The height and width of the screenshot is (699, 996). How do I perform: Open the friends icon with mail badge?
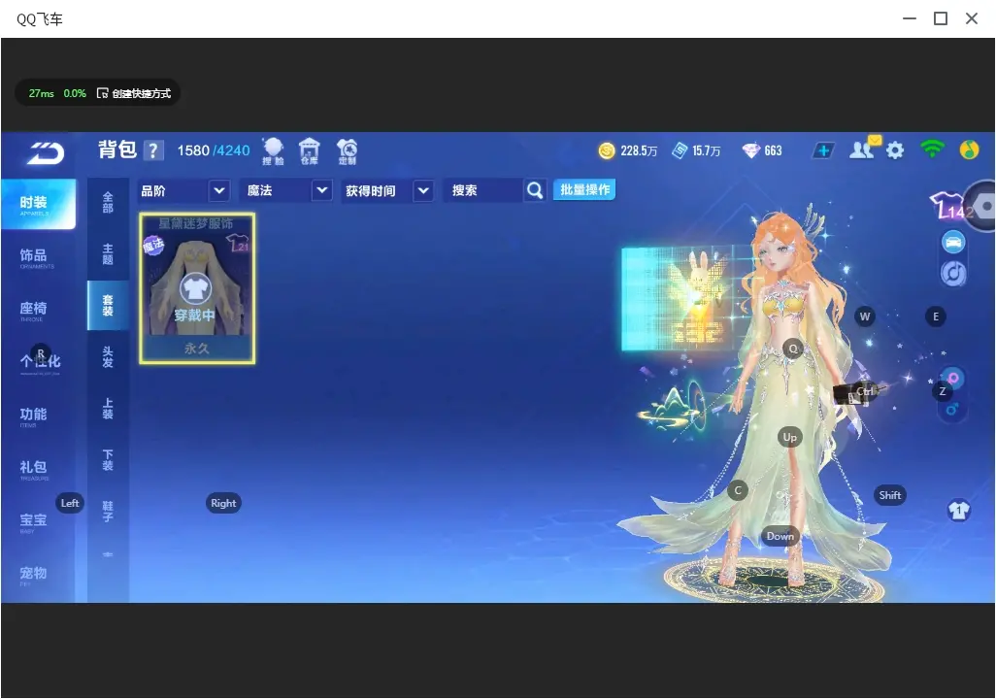[x=864, y=149]
